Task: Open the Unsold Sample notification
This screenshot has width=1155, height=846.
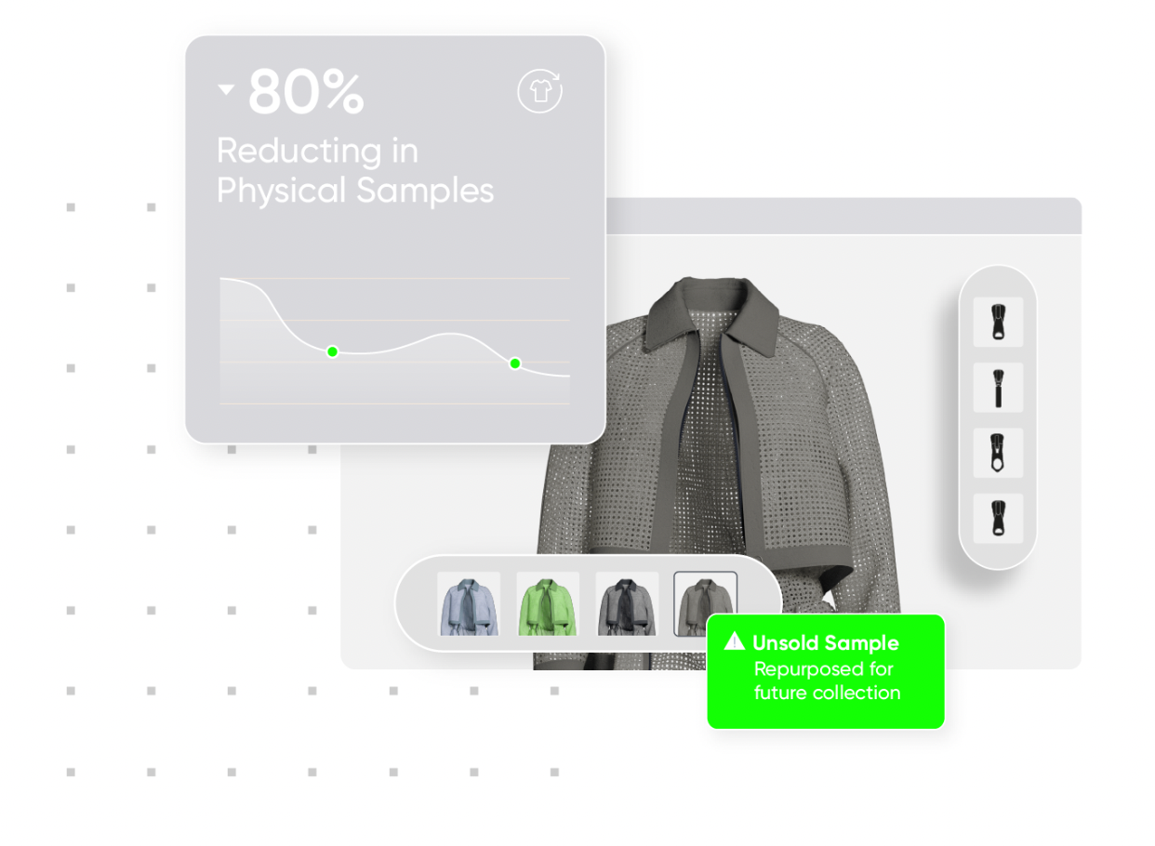Action: tap(826, 671)
